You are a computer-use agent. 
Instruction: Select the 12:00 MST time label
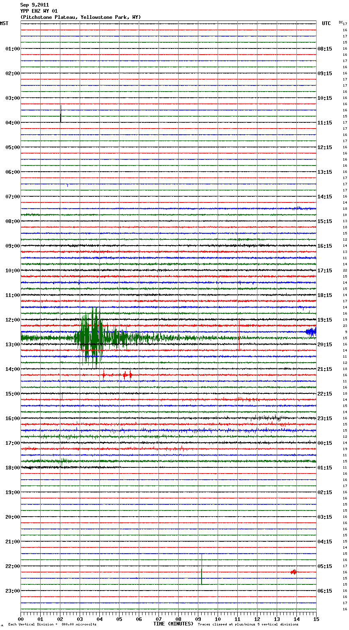[x=12, y=320]
